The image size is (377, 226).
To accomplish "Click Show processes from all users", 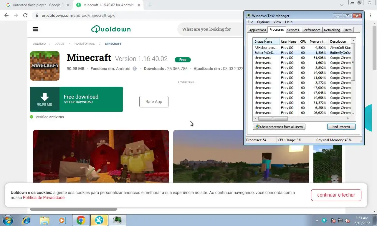I will (x=279, y=127).
